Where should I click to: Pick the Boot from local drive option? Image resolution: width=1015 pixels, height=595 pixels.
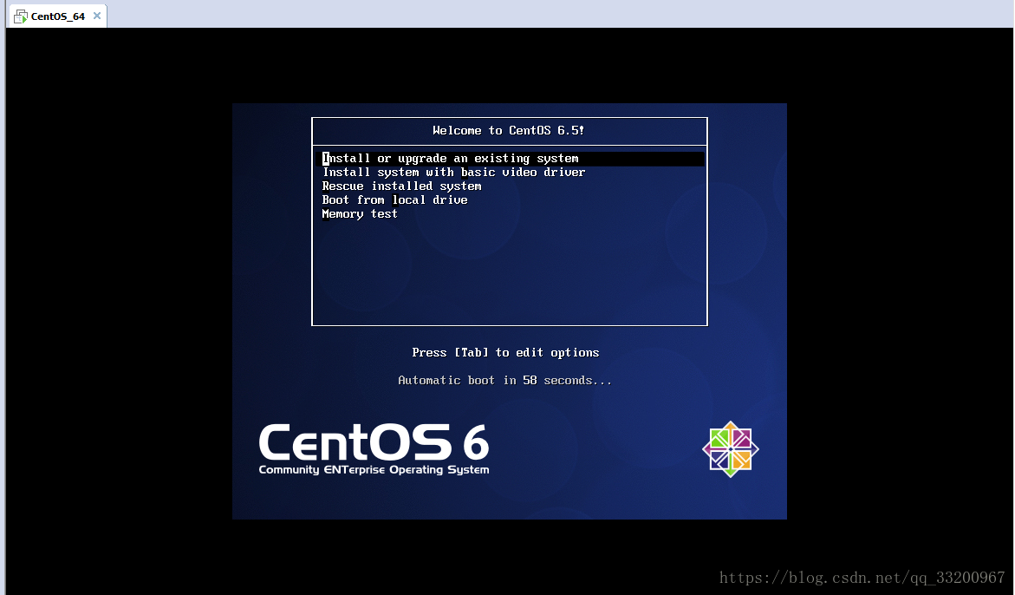[394, 200]
